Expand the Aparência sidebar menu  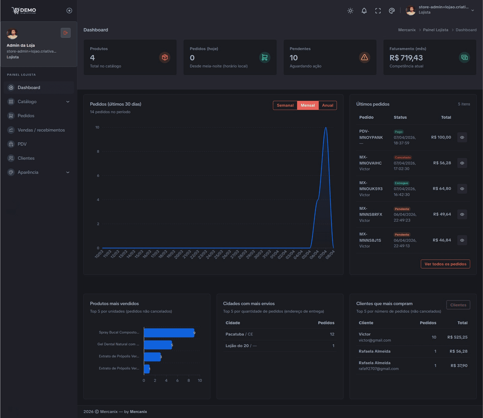[x=28, y=172]
